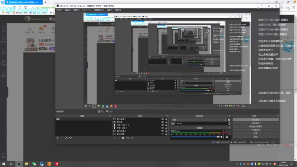Toggle orange 直播开关 switch in browser page
The height and width of the screenshot is (167, 297).
tap(41, 29)
